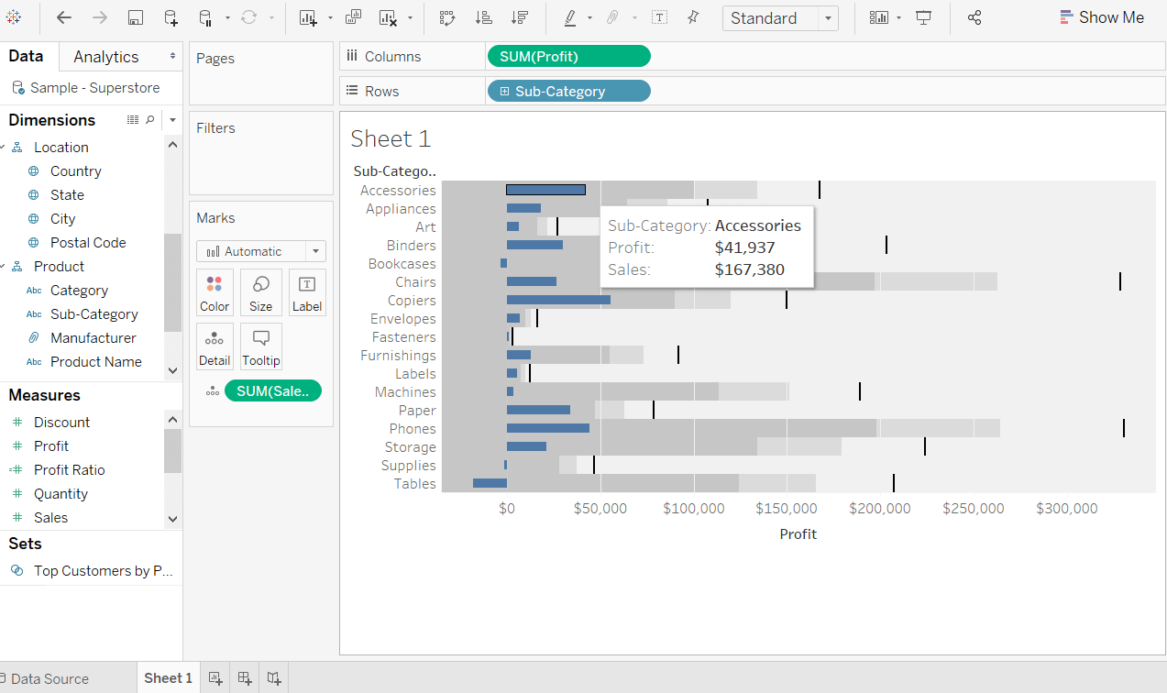Click Show/Hide Cards icon in toolbar
This screenshot has width=1167, height=693.
(879, 17)
